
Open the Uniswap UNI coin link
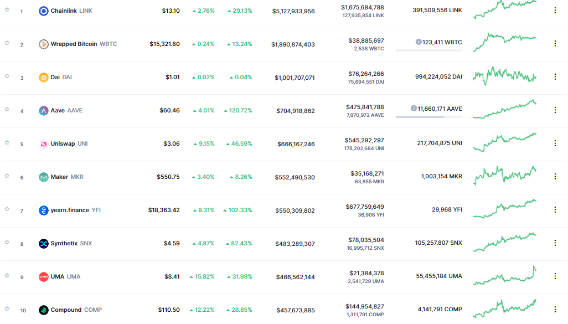coord(69,143)
